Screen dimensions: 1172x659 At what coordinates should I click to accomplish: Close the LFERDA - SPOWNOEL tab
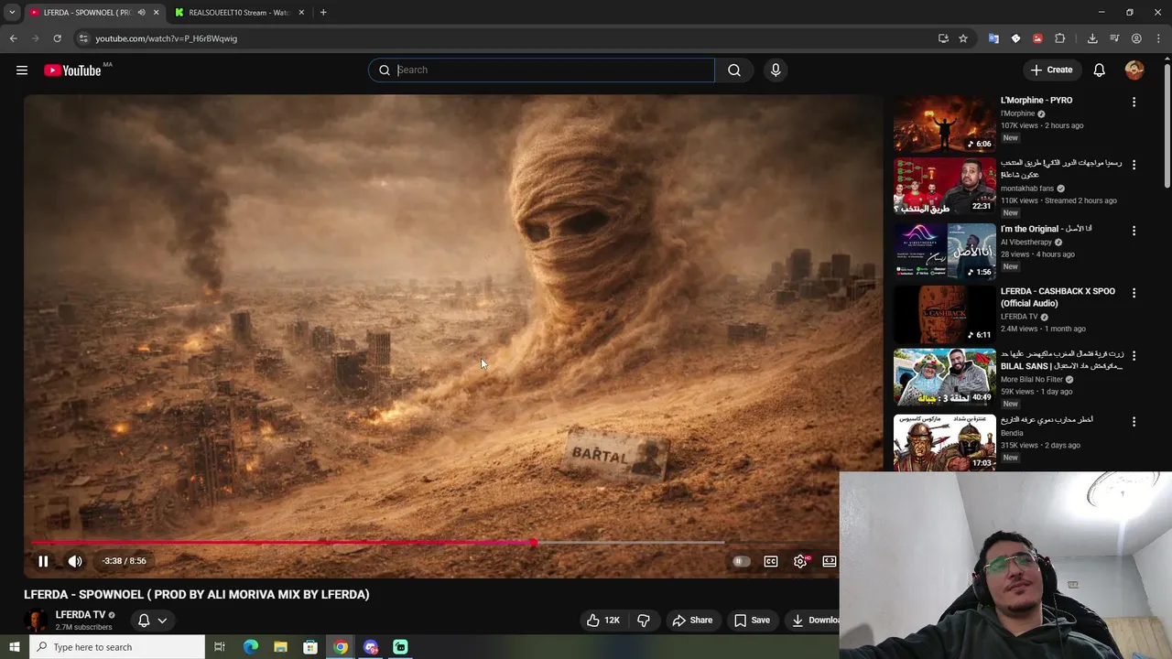click(x=156, y=13)
